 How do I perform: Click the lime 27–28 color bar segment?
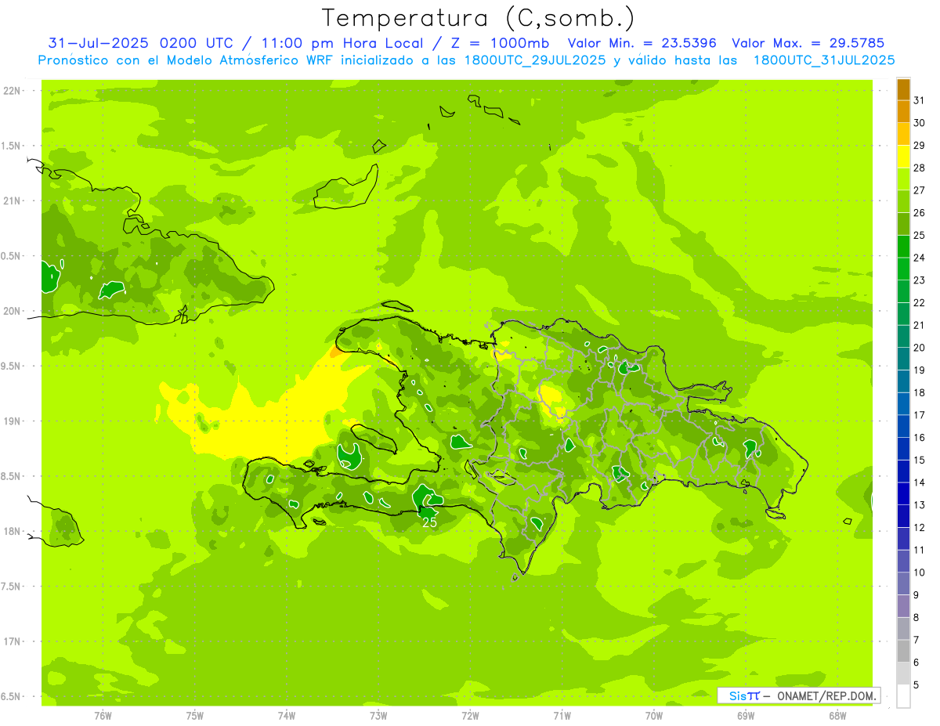tap(903, 179)
